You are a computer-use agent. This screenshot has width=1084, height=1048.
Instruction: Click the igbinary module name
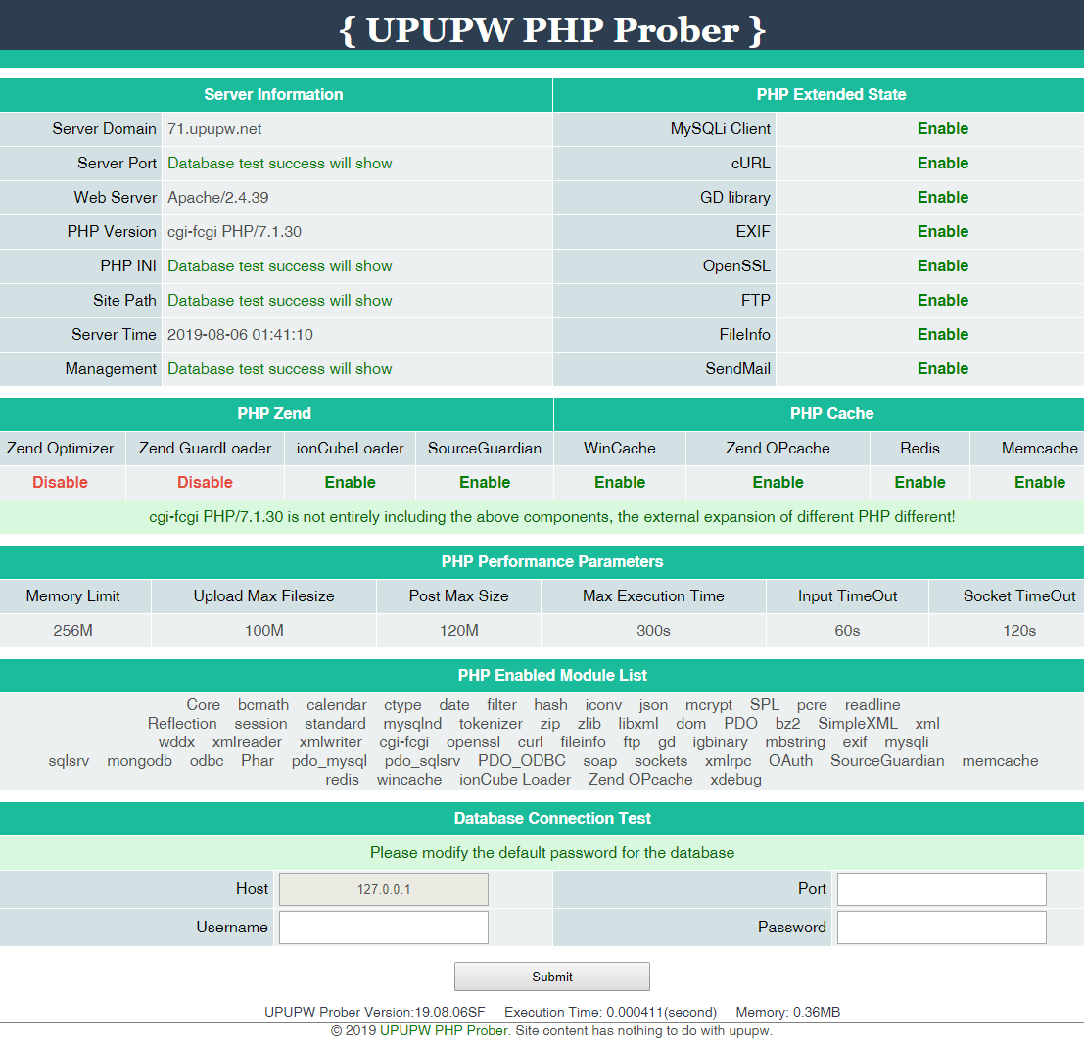[720, 742]
